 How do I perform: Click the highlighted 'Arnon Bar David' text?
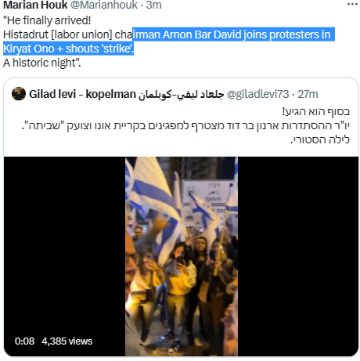[x=202, y=34]
